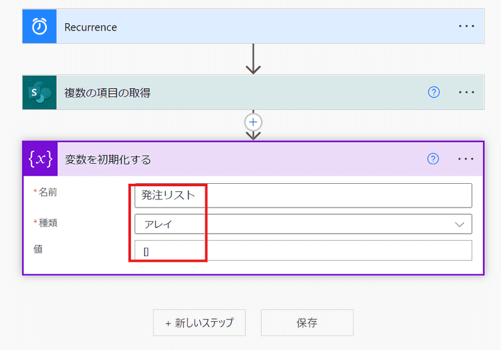The image size is (501, 350).
Task: Click the SharePoint icon on 複数の項目の取得
Action: (x=39, y=92)
